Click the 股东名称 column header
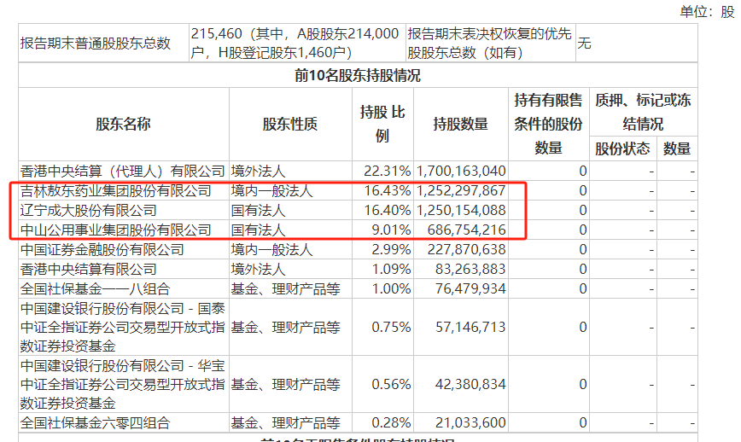Viewport: 741px width, 442px height. point(123,125)
